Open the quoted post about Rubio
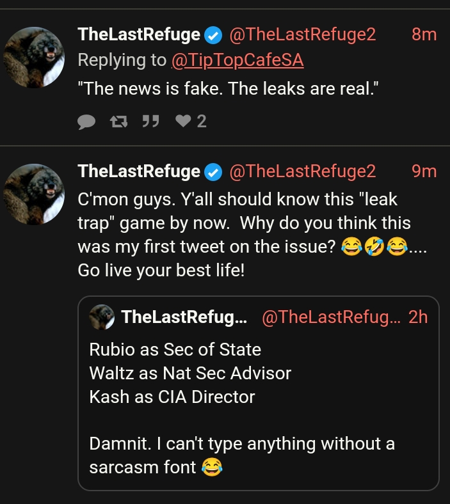Viewport: 450px width, 504px height. (x=256, y=397)
